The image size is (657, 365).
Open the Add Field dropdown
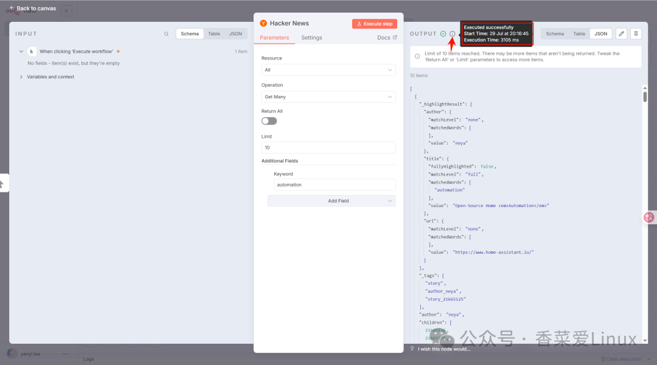click(x=332, y=201)
